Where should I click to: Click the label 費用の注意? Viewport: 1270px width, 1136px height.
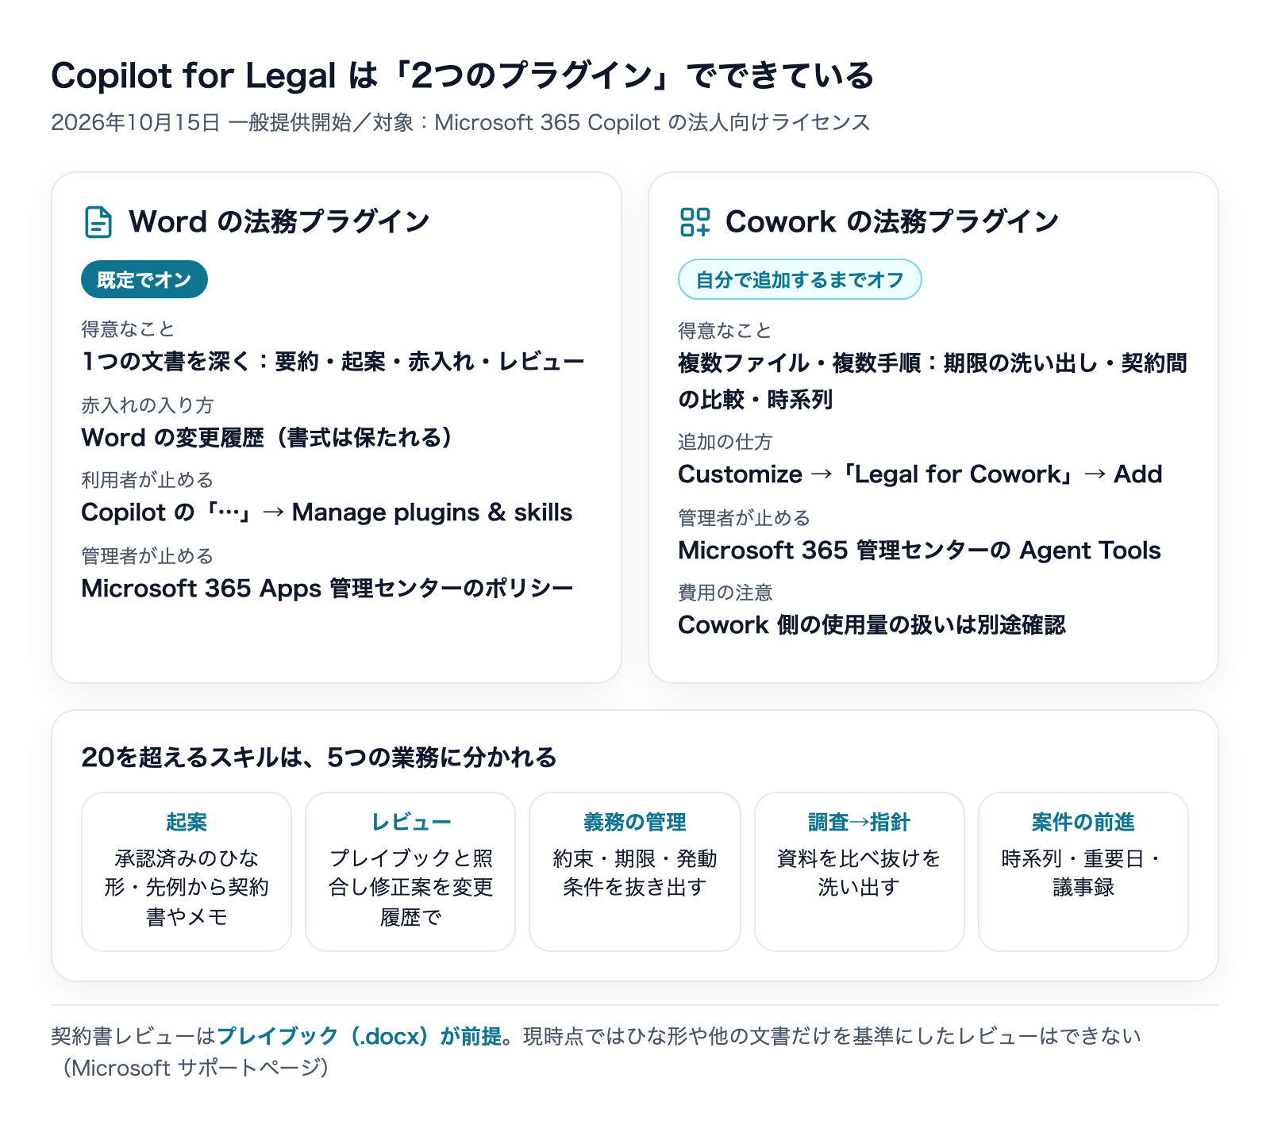725,593
